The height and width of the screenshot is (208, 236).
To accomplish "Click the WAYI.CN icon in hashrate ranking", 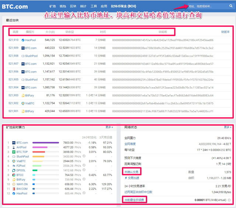I will (14, 184).
